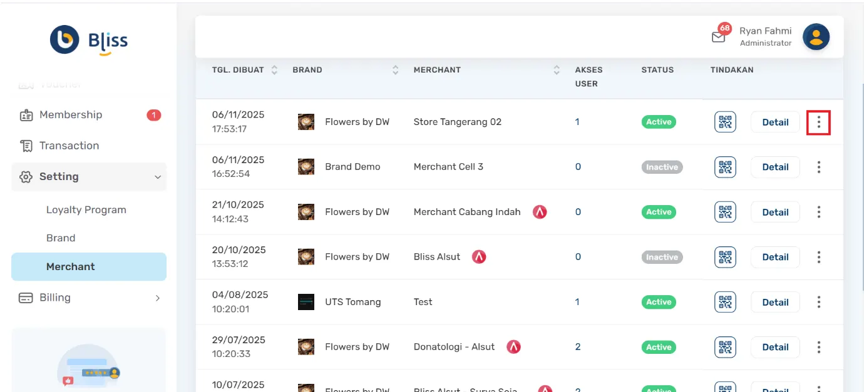Sort table by Brand column
The height and width of the screenshot is (392, 864).
pyautogui.click(x=395, y=70)
